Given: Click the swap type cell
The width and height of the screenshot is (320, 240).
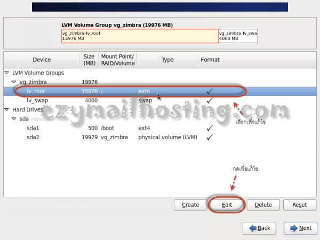Looking at the screenshot, I should click(x=145, y=101).
